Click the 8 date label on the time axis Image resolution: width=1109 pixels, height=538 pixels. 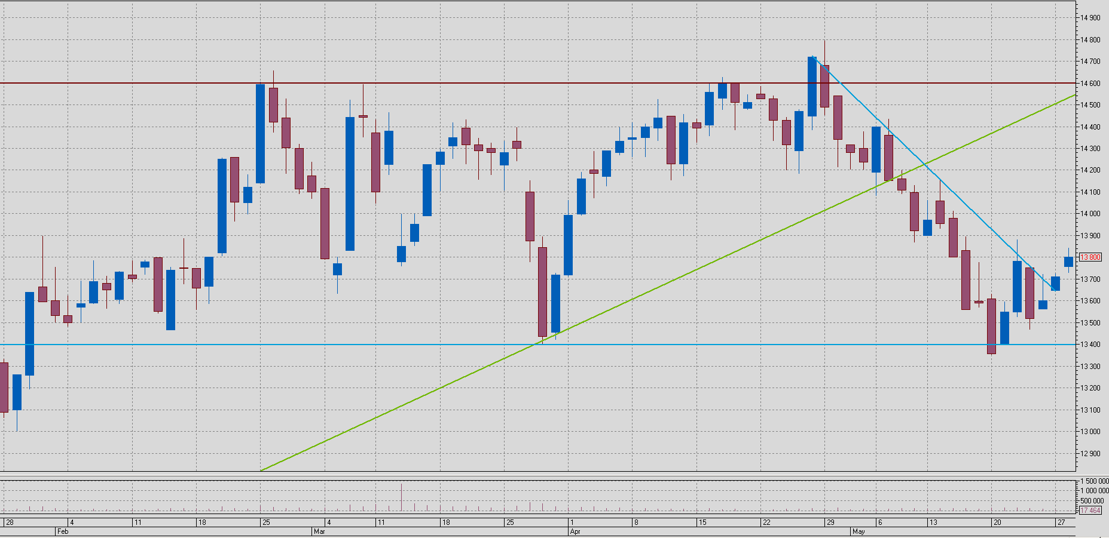[x=636, y=522]
